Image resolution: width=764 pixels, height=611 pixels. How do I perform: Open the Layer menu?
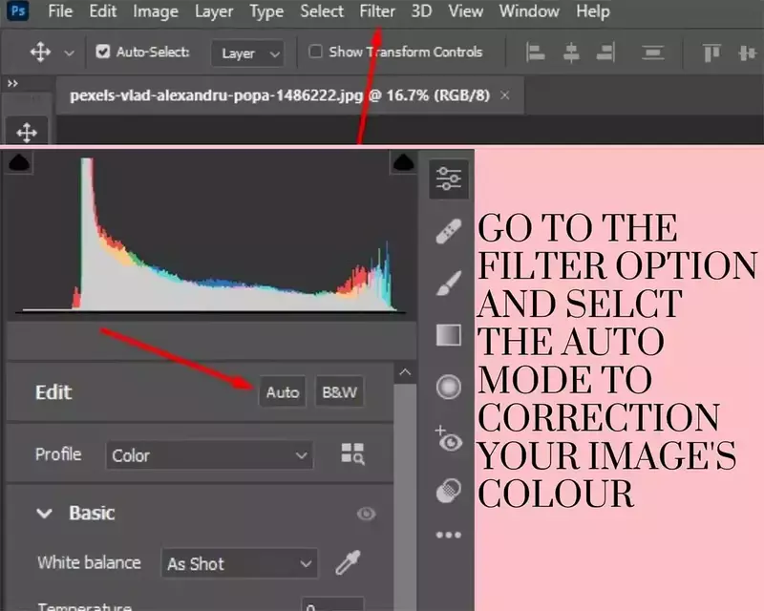(x=213, y=11)
